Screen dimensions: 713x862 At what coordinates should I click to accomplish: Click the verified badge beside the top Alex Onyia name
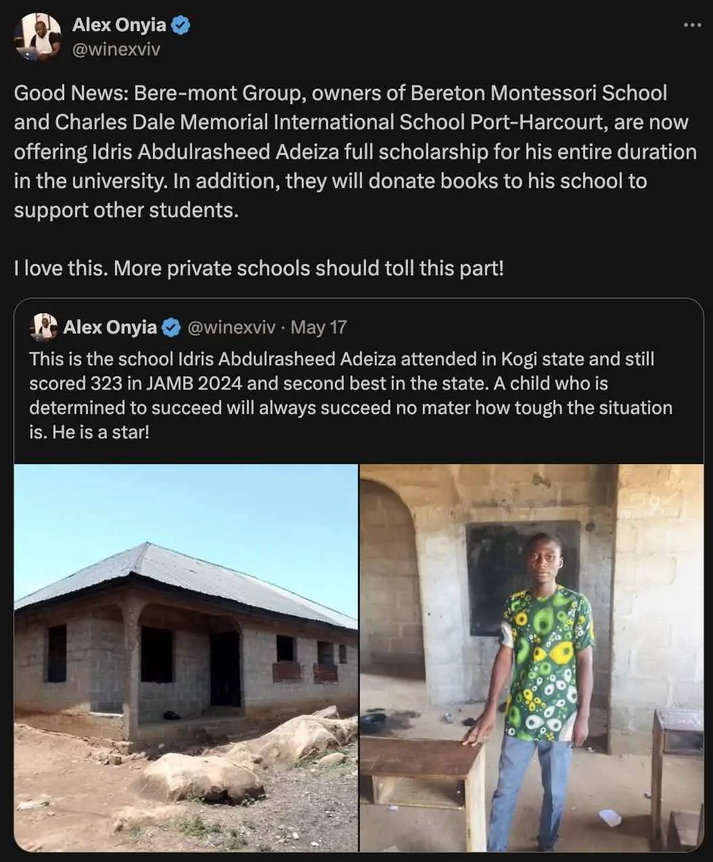[180, 26]
